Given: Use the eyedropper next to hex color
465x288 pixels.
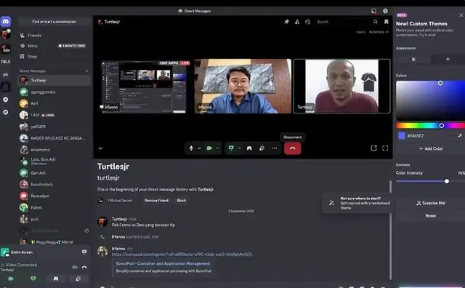Looking at the screenshot, I should pyautogui.click(x=459, y=136).
